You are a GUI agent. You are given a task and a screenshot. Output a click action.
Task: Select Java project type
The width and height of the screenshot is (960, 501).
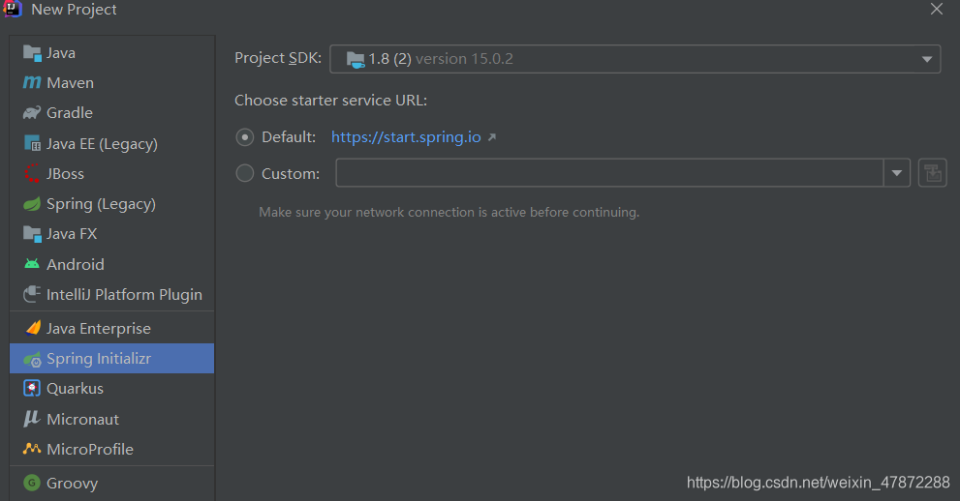112,52
